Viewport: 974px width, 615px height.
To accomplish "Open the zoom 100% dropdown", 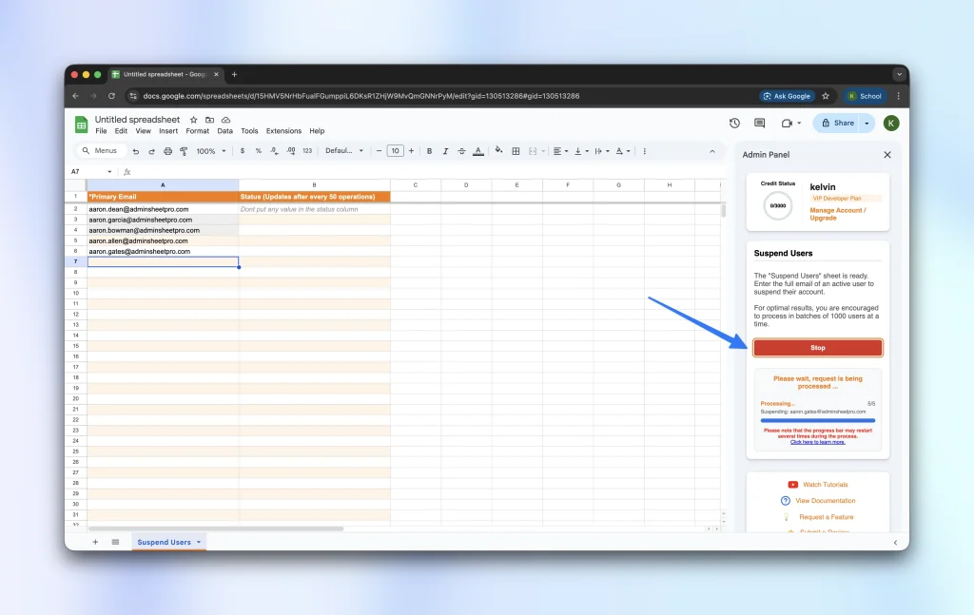I will pyautogui.click(x=211, y=151).
